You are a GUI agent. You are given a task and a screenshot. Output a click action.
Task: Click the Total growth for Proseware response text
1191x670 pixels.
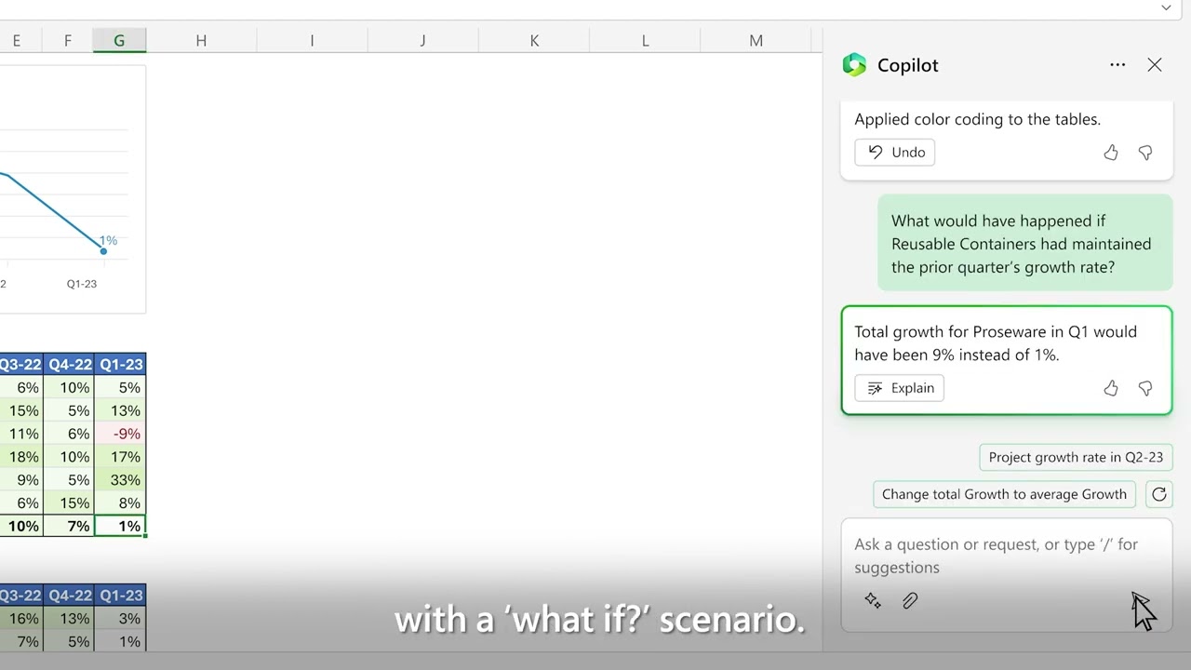(x=996, y=343)
